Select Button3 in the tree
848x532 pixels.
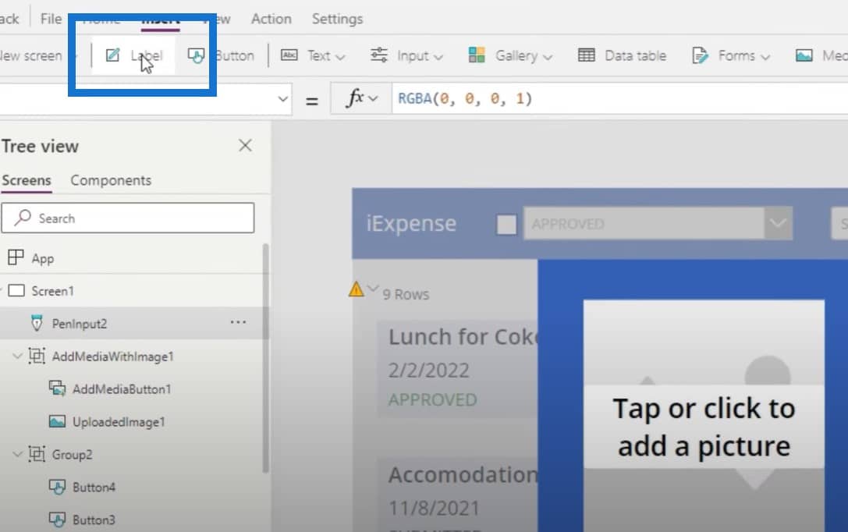point(94,520)
